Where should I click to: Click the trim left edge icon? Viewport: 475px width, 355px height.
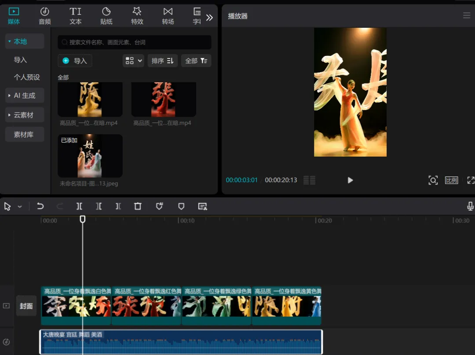(x=99, y=206)
